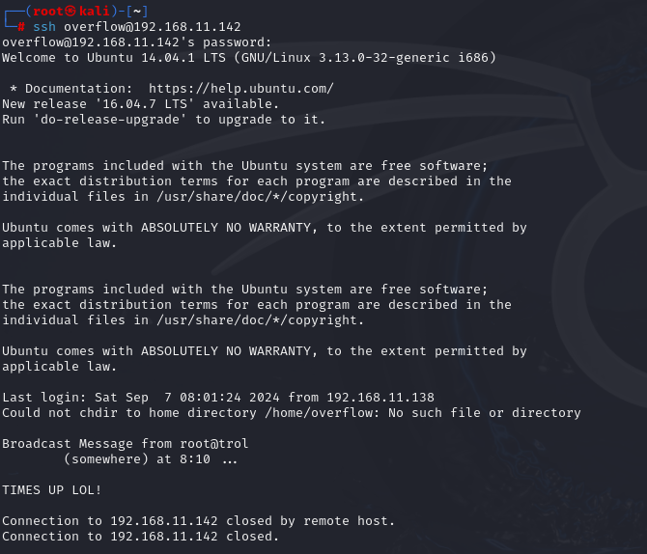647x554 pixels.
Task: Click the Last login timestamp line
Action: [218, 397]
